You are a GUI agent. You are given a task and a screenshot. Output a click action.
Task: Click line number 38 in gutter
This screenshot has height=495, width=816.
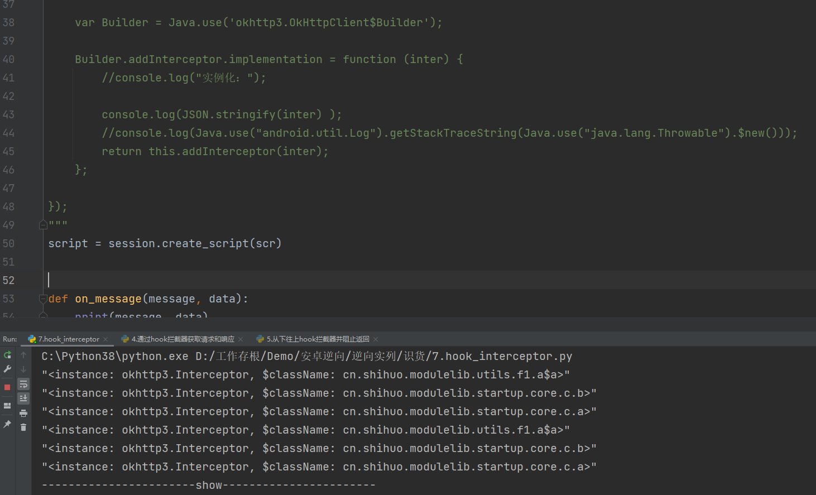coord(8,22)
